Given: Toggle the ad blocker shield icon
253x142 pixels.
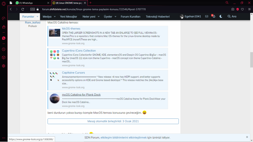Looking at the screenshot, I should (x=238, y=9).
